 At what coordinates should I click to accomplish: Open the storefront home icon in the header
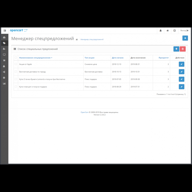tap(167, 30)
